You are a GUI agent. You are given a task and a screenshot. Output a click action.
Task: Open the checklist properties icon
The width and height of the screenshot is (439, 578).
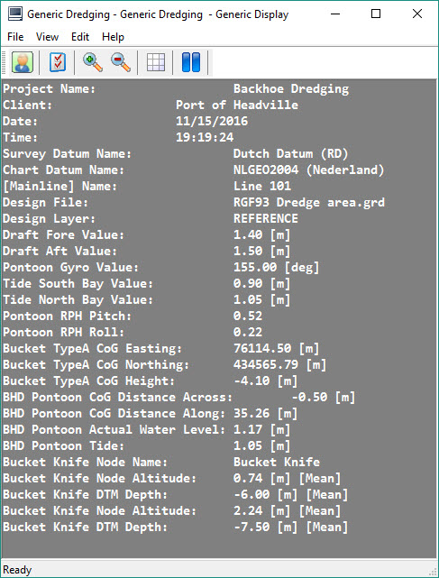coord(58,62)
